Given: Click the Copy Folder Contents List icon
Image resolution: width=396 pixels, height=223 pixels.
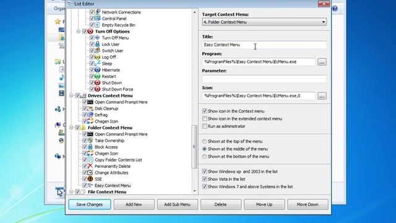Looking at the screenshot, I should [90, 160].
